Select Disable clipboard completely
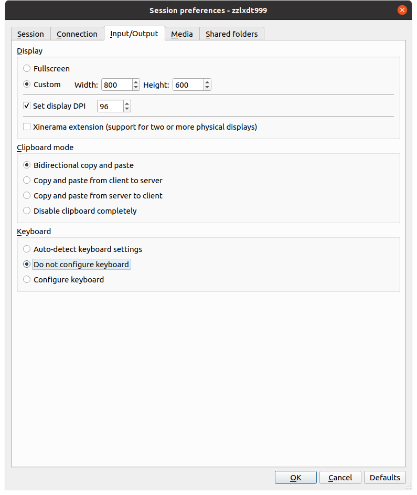Screen dimensions: 417x495 27,211
